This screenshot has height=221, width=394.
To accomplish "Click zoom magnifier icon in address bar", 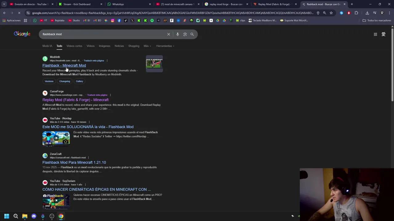I will pos(324,13).
